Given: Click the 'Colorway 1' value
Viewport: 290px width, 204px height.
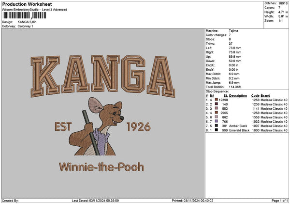Looking at the screenshot, I should pos(25,26).
